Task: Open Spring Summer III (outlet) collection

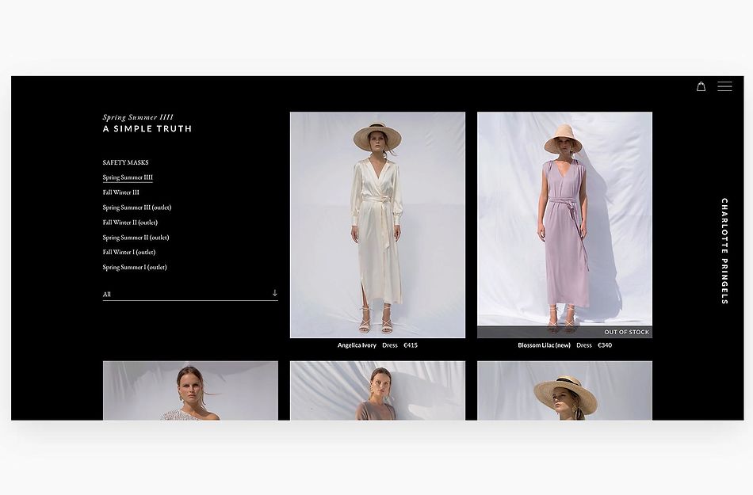Action: 136,208
